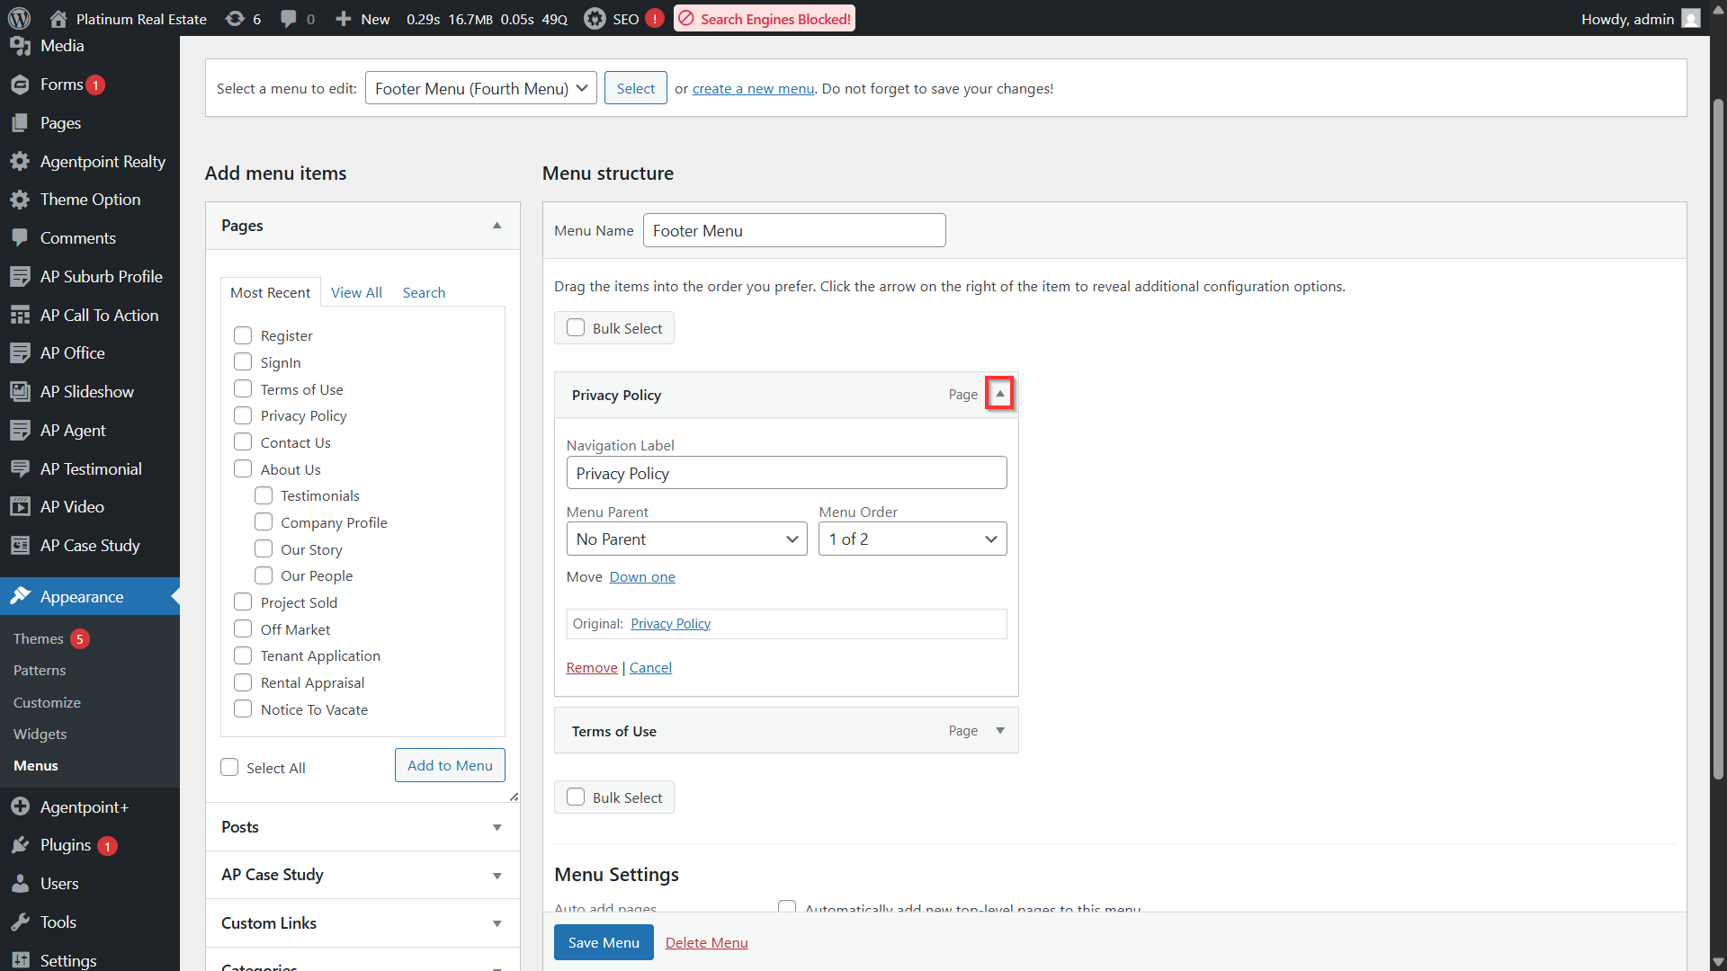Expand the Terms of Use menu item
1727x971 pixels.
coord(999,731)
